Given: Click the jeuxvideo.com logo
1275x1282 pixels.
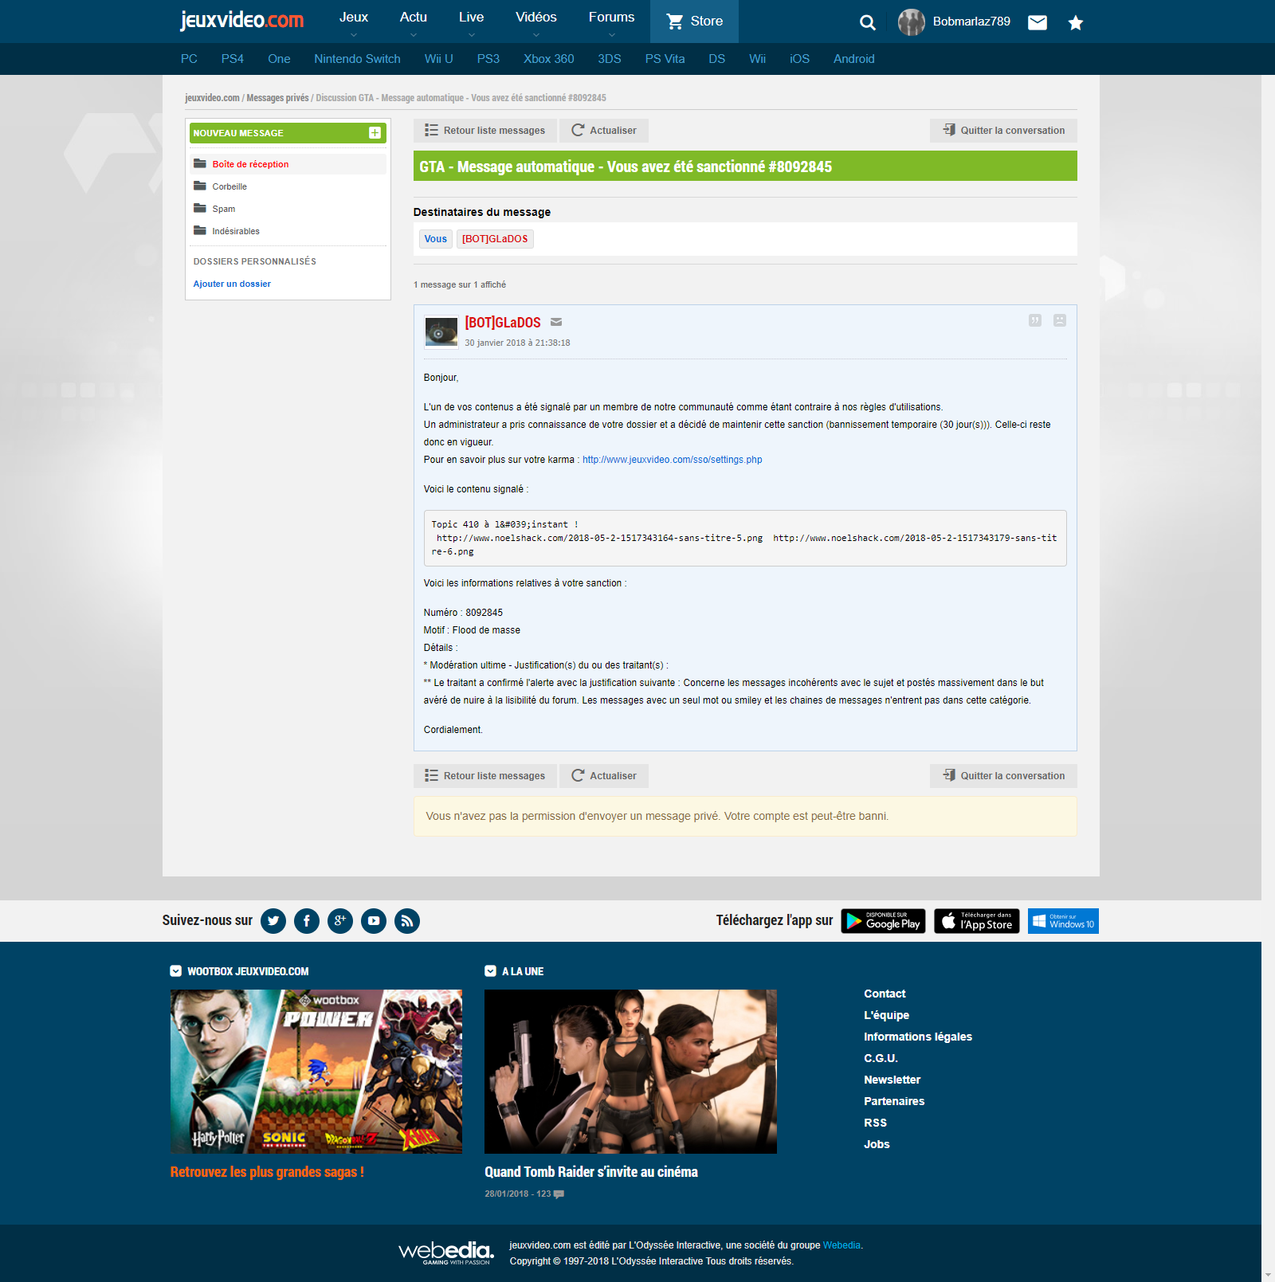Looking at the screenshot, I should click(x=242, y=20).
